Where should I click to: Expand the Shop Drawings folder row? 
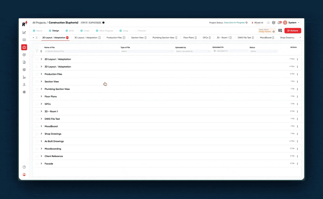[x=41, y=134]
